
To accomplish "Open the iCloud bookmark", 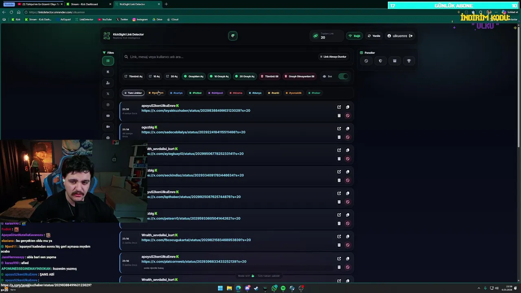I will click(x=173, y=19).
